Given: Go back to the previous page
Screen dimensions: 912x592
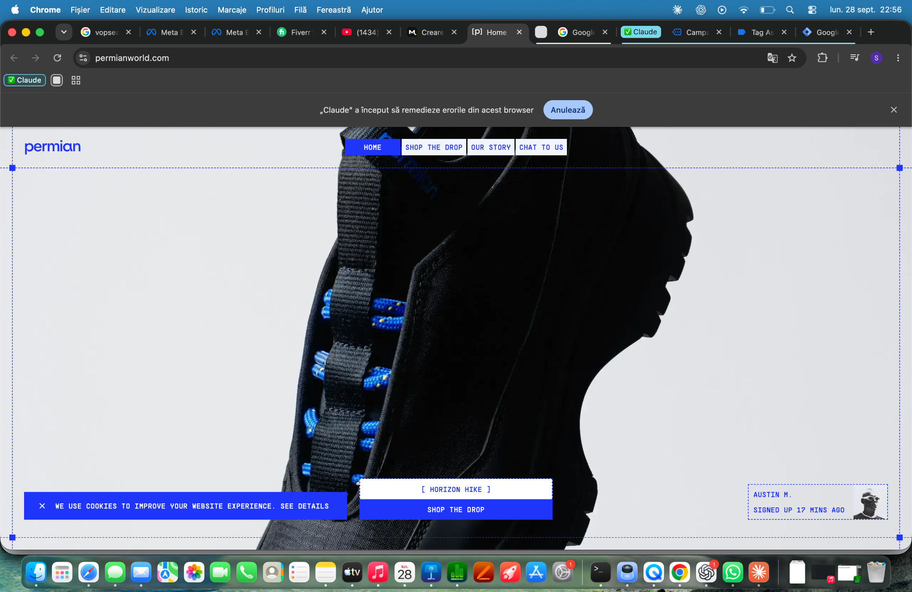Looking at the screenshot, I should pos(14,58).
